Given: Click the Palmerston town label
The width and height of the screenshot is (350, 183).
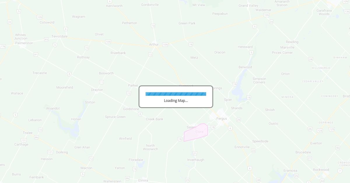Looking at the screenshot, I should [x=24, y=43].
